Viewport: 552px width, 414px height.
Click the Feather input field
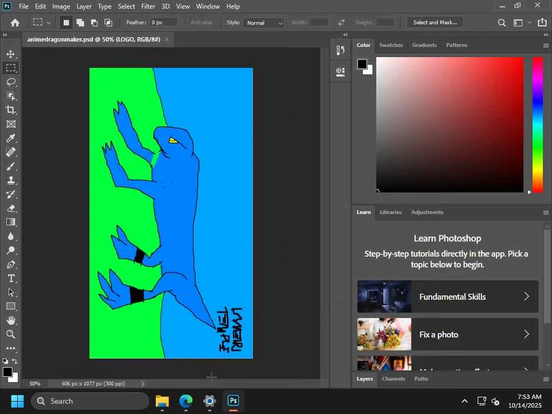coord(163,23)
